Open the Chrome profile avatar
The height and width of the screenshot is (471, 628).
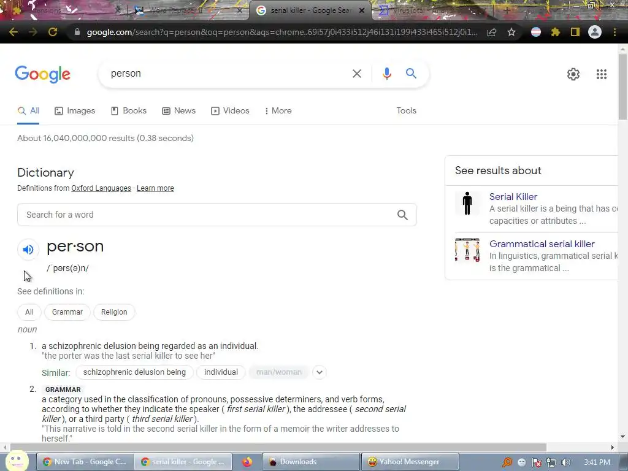tap(595, 32)
